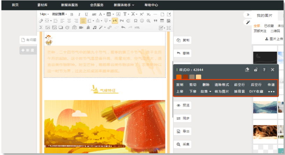Select the lake landscape image thumbnail
This screenshot has height=155, width=285.
pyautogui.click(x=265, y=107)
